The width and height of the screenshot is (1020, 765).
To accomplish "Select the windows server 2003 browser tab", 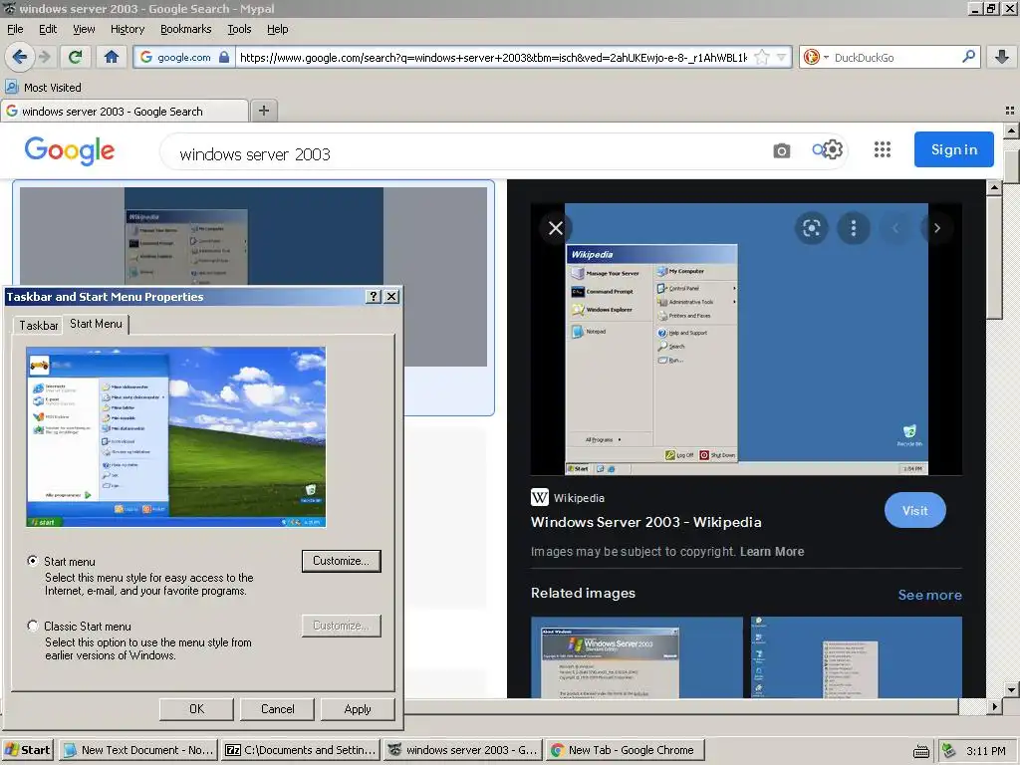I will point(125,112).
